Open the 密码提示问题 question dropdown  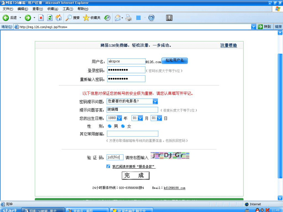coord(155,102)
